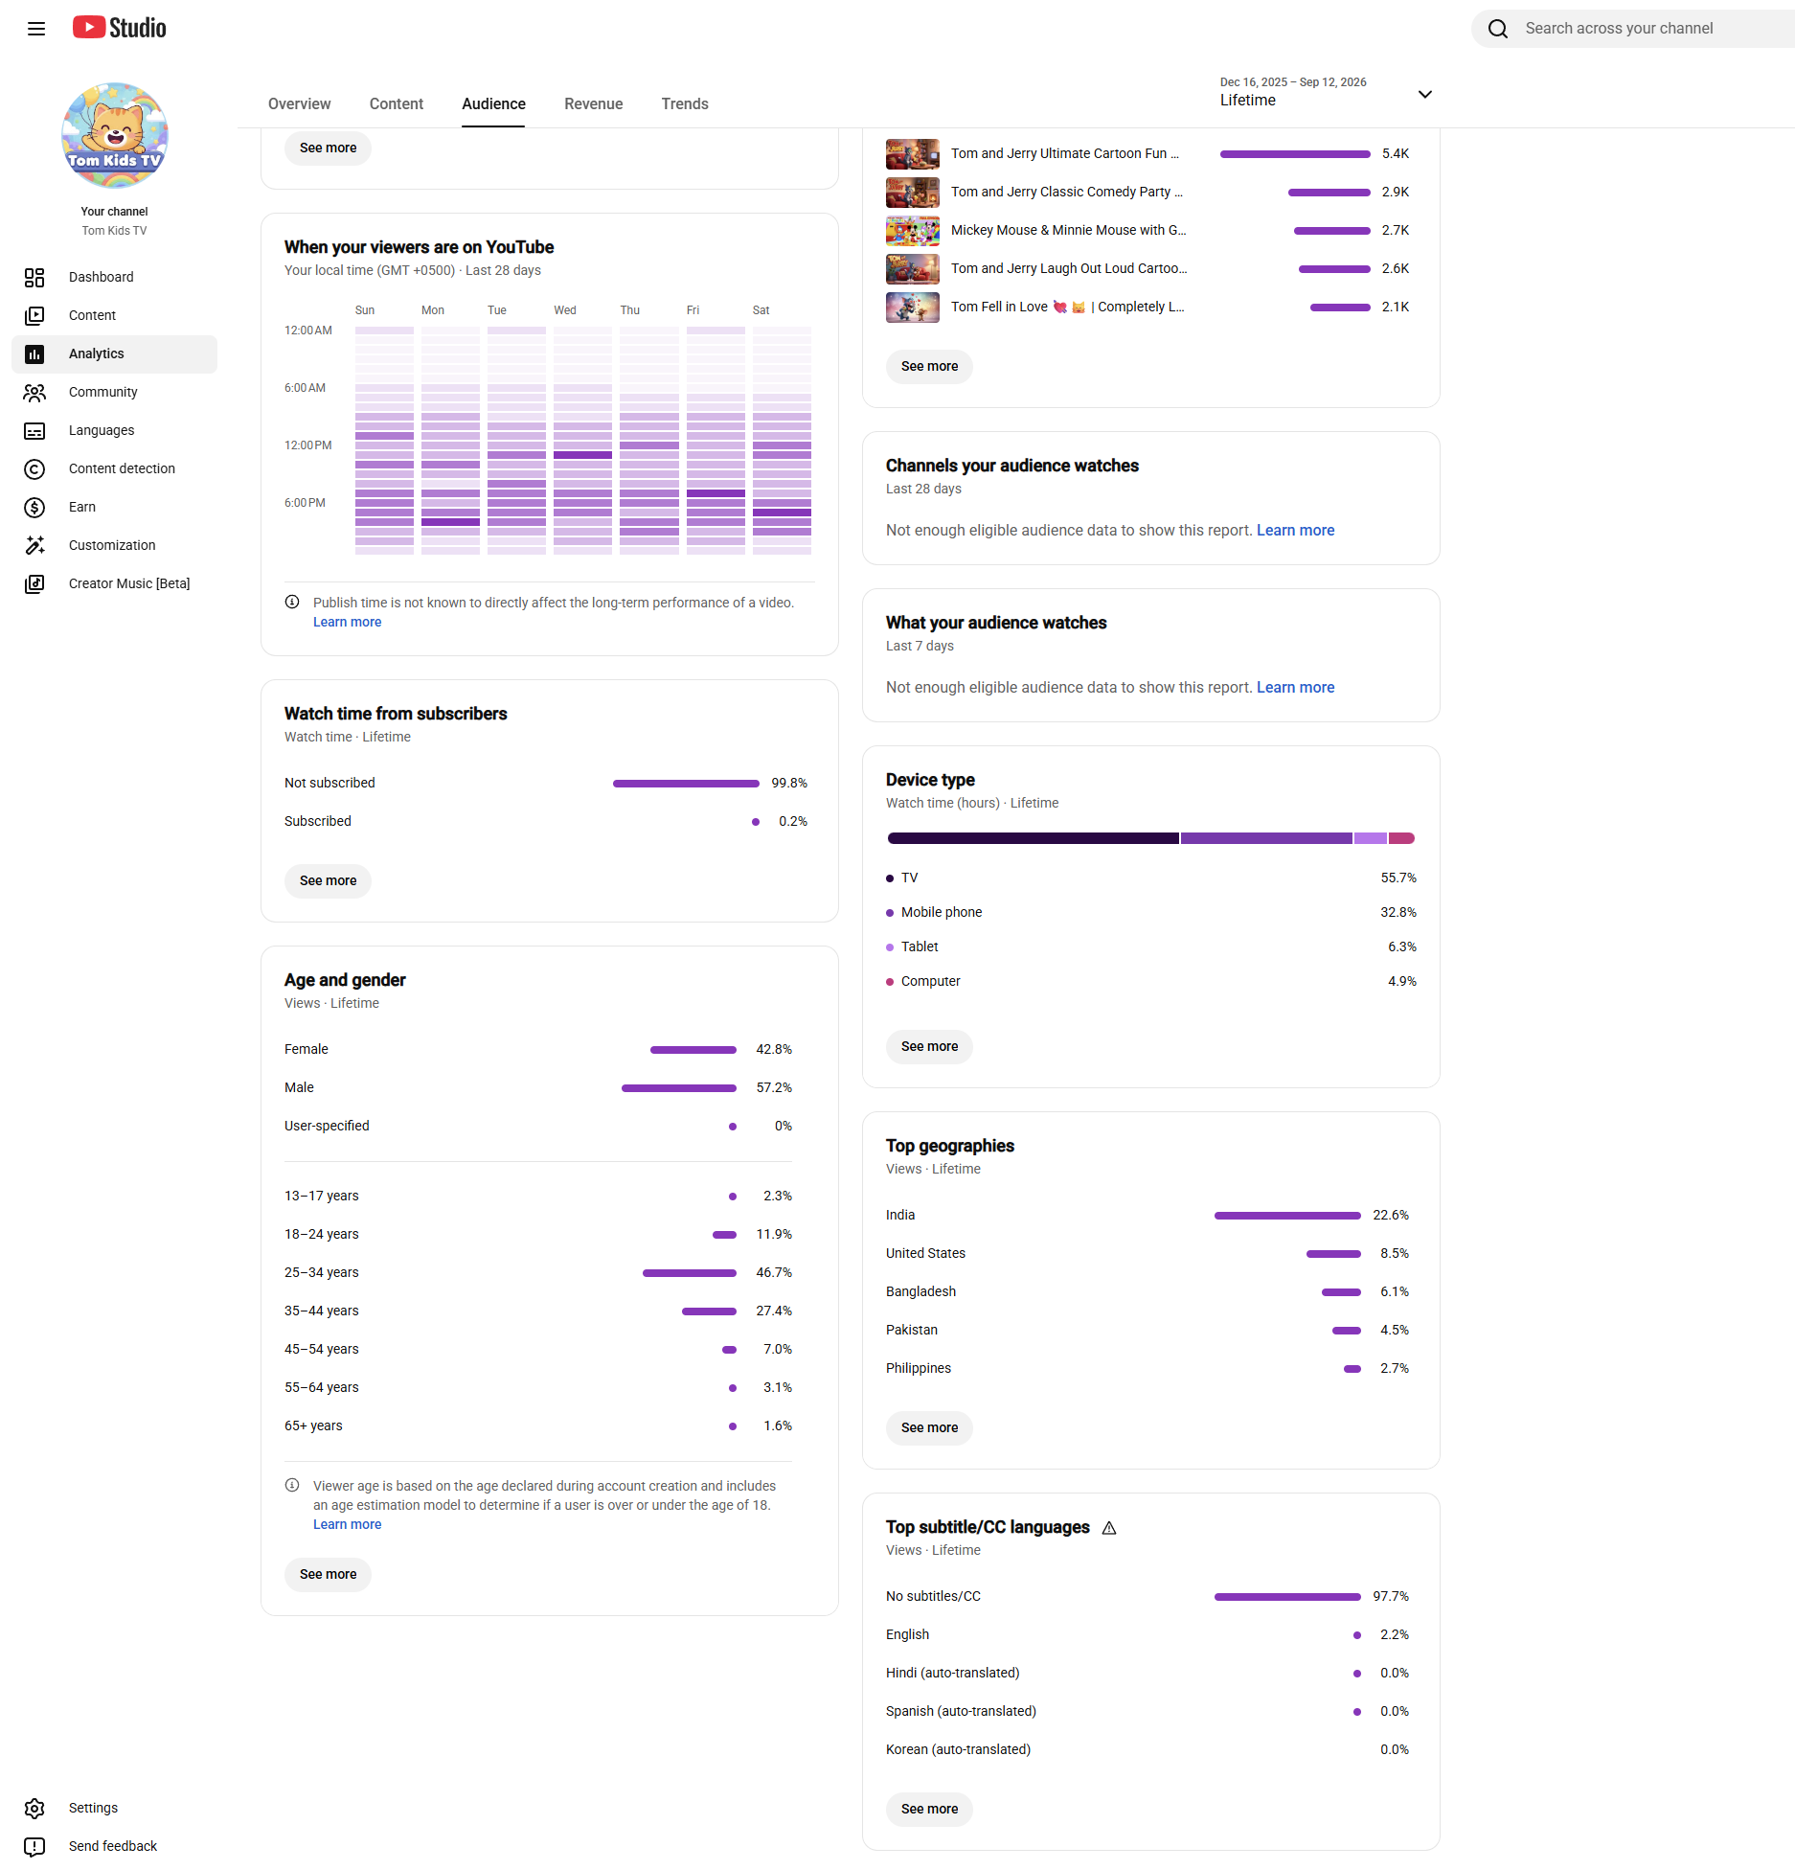The height and width of the screenshot is (1870, 1795).
Task: Open Tom and Jerry Laugh Out Loud thumbnail
Action: point(913,268)
